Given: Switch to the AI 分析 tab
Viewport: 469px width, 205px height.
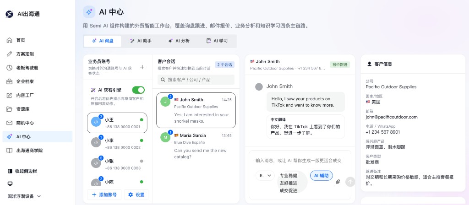Looking at the screenshot, I should click(x=179, y=41).
